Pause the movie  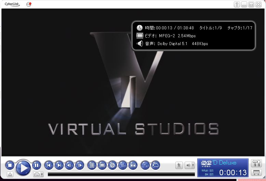coord(37,165)
